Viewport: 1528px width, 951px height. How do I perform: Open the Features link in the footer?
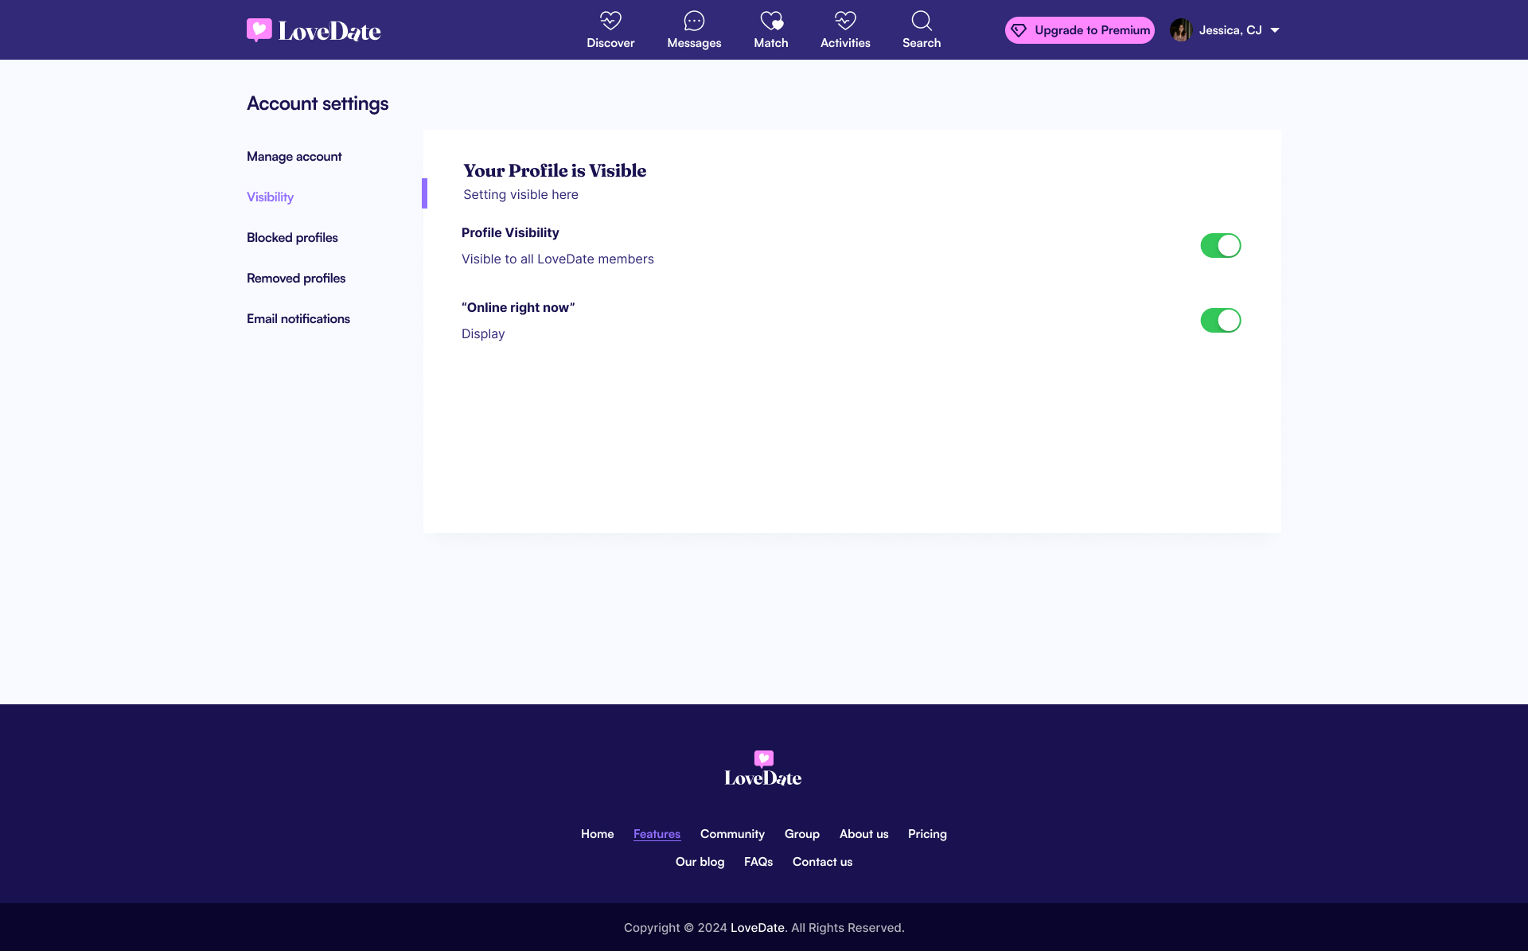(x=657, y=833)
